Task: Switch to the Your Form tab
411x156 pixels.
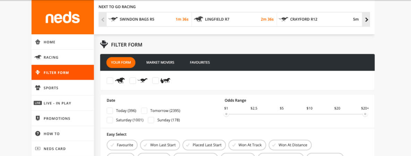Action: click(121, 62)
